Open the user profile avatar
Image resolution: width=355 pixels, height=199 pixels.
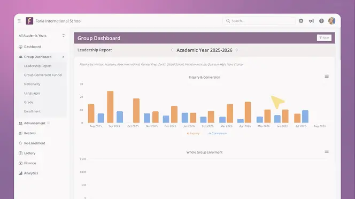tap(331, 21)
